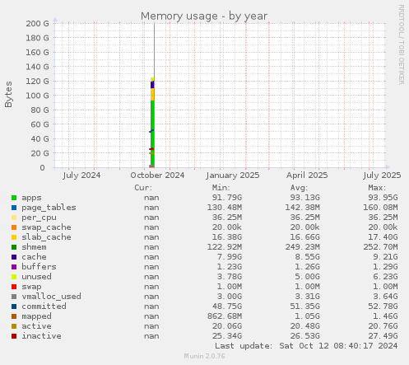Select the 'committed' legend label
The width and height of the screenshot is (409, 365).
pos(44,307)
